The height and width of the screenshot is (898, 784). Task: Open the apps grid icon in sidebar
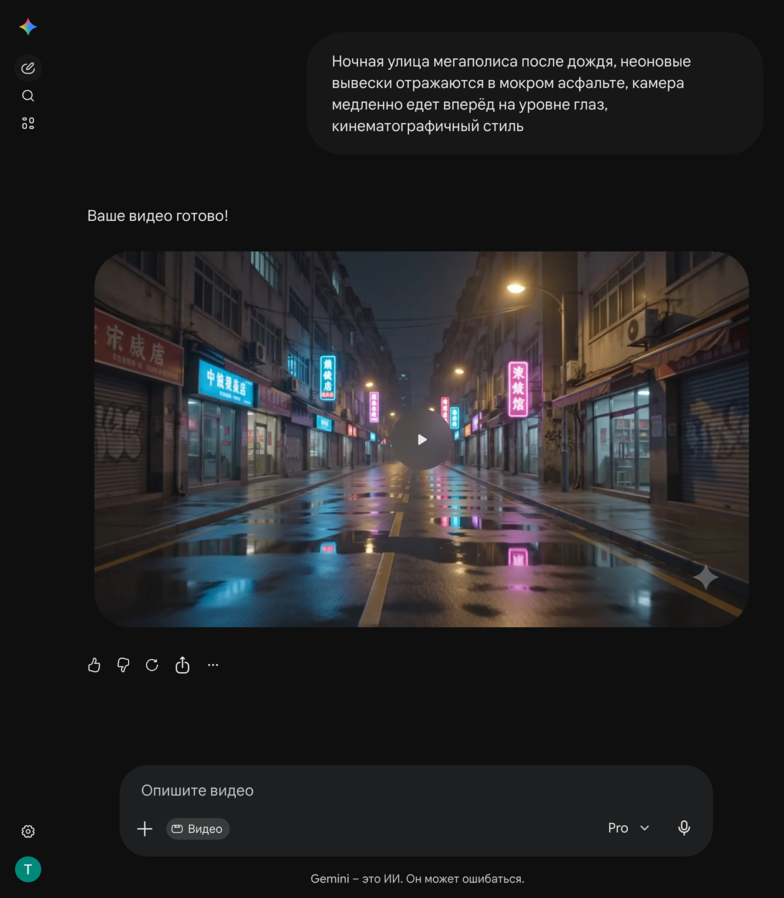pyautogui.click(x=28, y=123)
